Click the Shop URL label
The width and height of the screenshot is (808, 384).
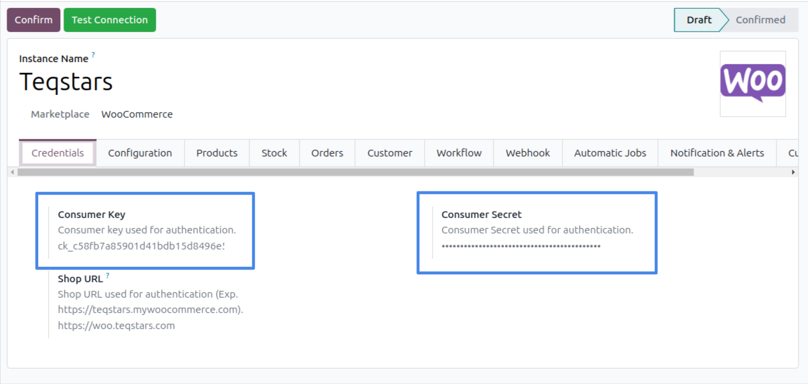click(80, 279)
